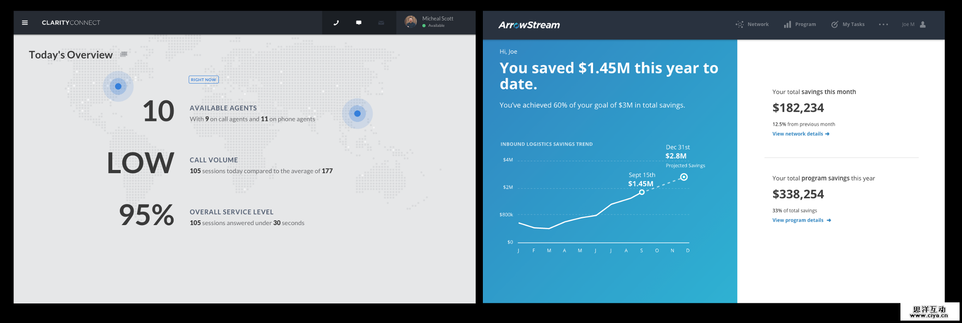Select the RIGHT NOW badge
The width and height of the screenshot is (962, 323).
[203, 80]
